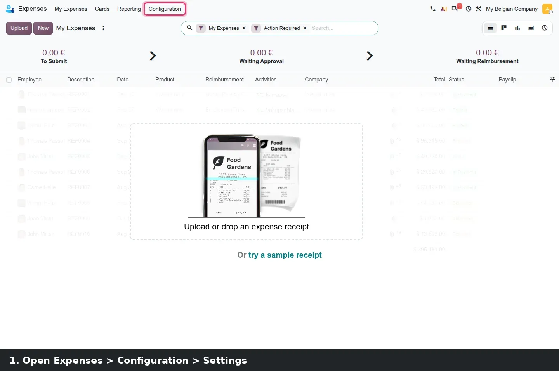Click the Payslip column header
The height and width of the screenshot is (371, 559).
(x=507, y=80)
